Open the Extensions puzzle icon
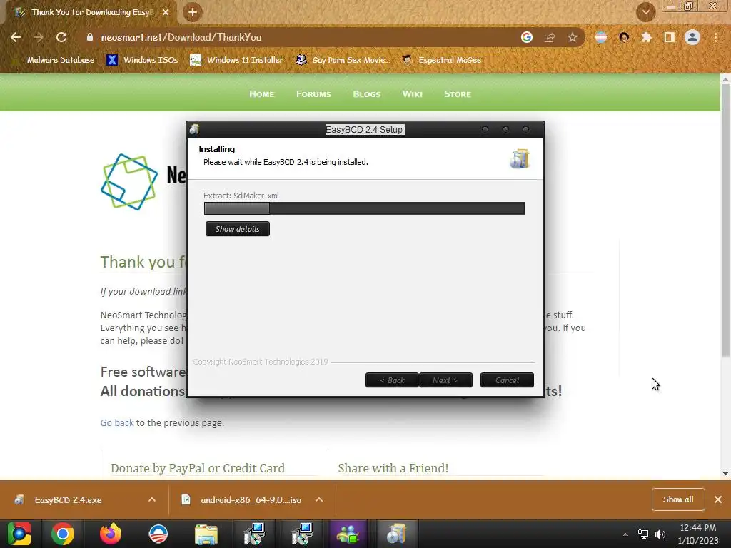The image size is (731, 548). pyautogui.click(x=647, y=37)
